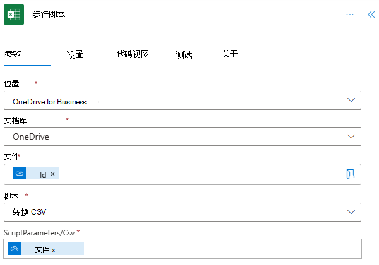
Task: Click inside the 文件 input field
Action: 183,174
